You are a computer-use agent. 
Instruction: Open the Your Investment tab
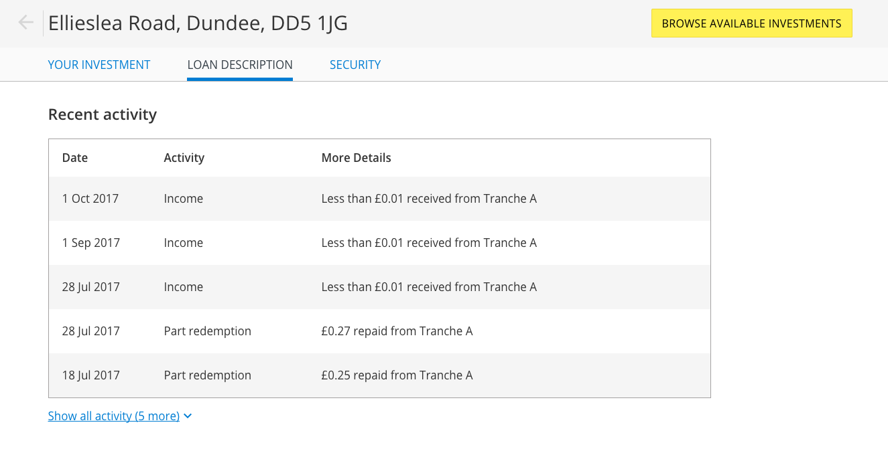tap(99, 65)
